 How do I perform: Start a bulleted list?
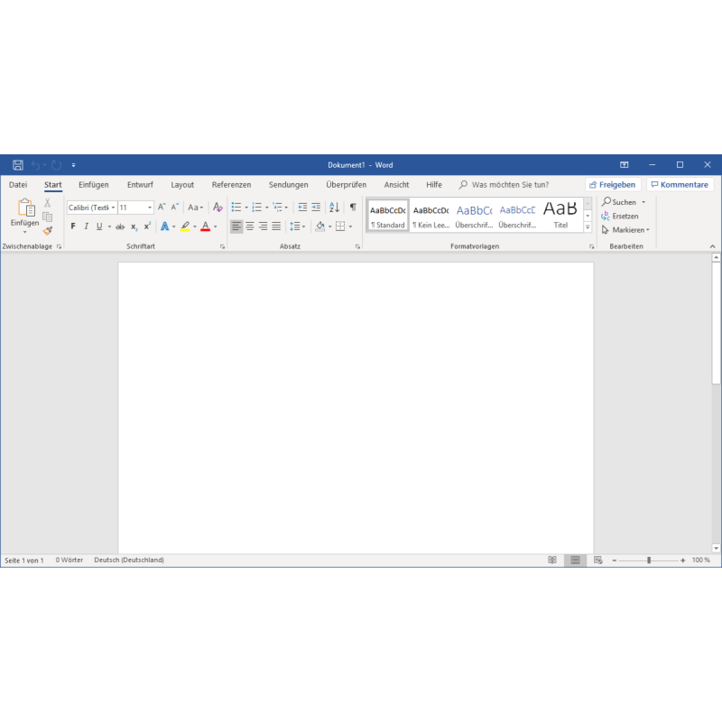[x=236, y=208]
